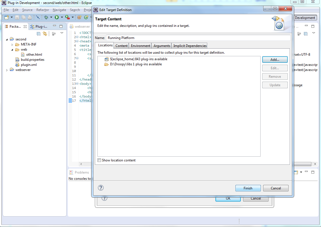Toggle Show location content checkbox
The height and width of the screenshot is (227, 321).
99,160
